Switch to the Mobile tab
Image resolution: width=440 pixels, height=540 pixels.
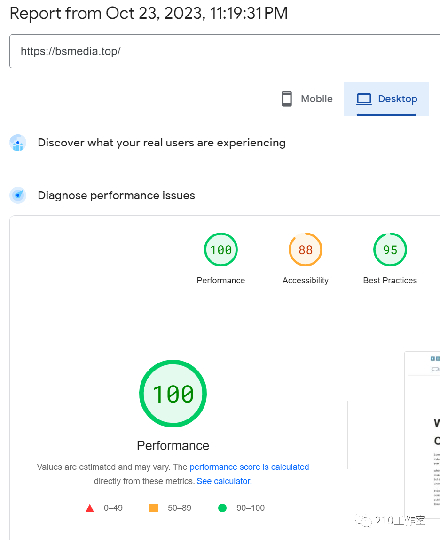pyautogui.click(x=306, y=99)
